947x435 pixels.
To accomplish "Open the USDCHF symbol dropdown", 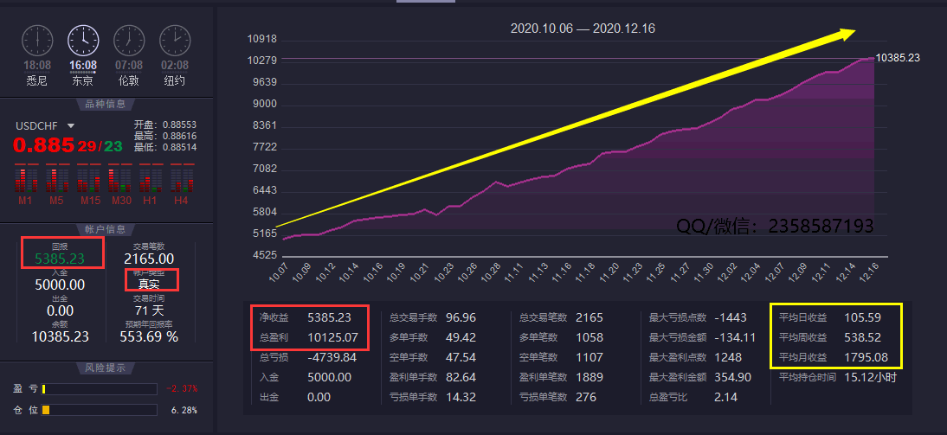I will pyautogui.click(x=71, y=126).
